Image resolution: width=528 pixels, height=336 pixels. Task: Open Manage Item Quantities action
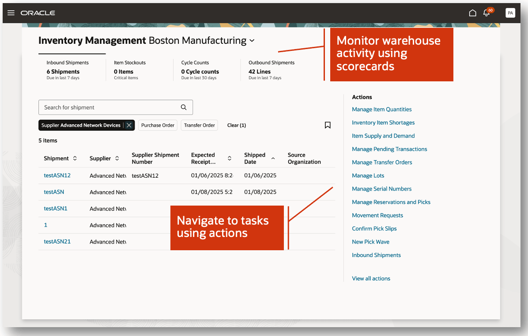pos(381,109)
